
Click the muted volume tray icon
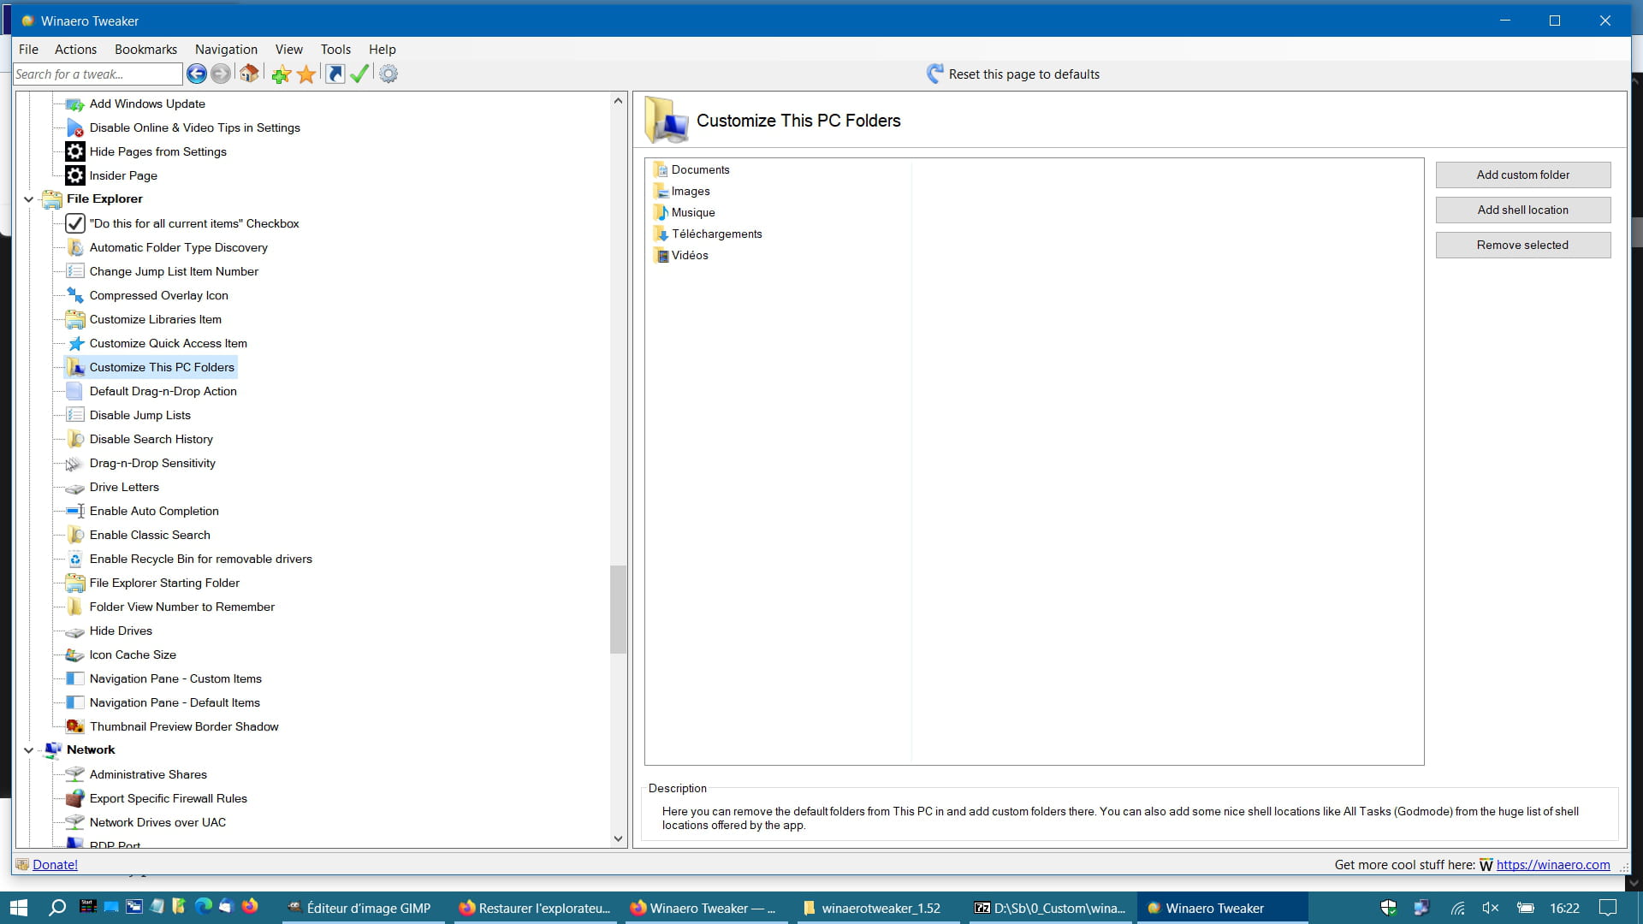pos(1490,908)
